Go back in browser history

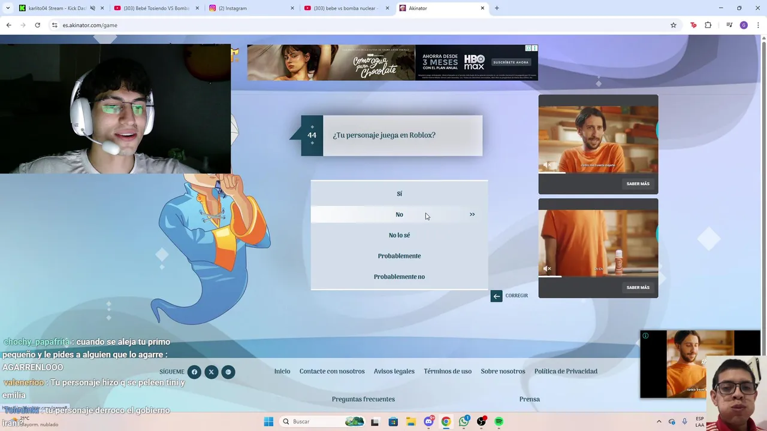click(8, 25)
